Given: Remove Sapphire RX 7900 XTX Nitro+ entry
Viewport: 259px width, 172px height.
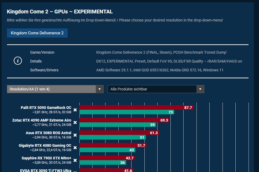Looking at the screenshot, I should 75,160.
